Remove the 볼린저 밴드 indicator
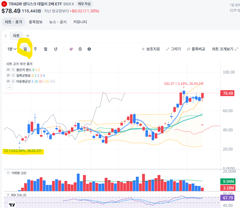 (x=13, y=70)
